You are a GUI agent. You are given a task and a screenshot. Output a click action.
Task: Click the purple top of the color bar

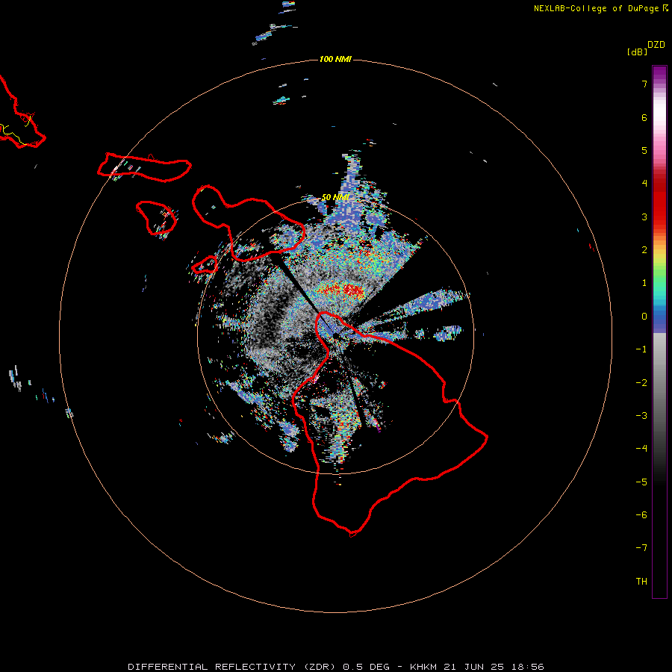659,73
